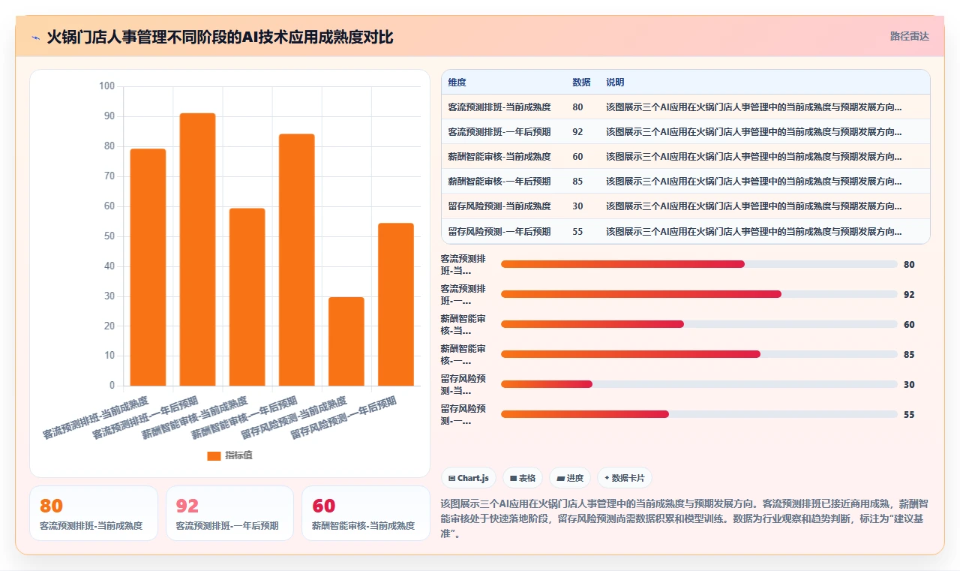Image resolution: width=960 pixels, height=571 pixels.
Task: Click table value 30
Action: coord(577,206)
